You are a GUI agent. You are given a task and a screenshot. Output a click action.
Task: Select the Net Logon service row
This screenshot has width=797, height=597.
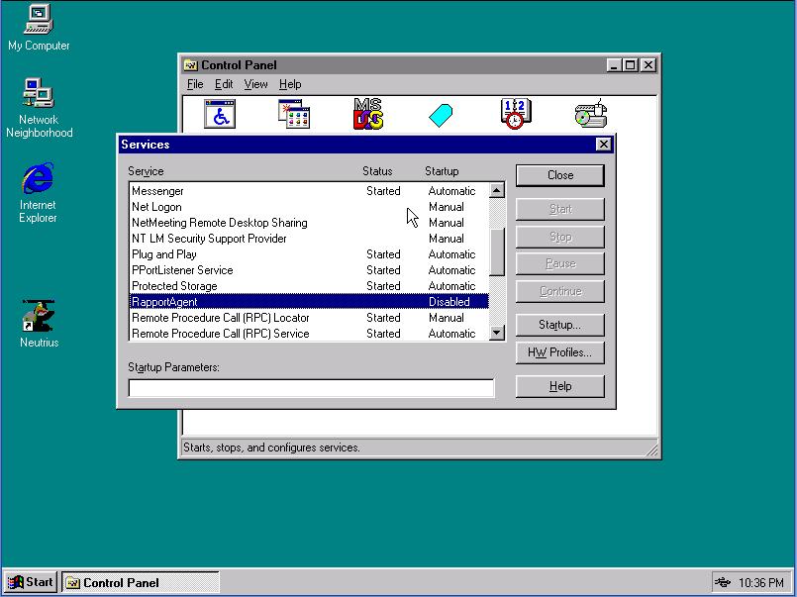(x=309, y=207)
